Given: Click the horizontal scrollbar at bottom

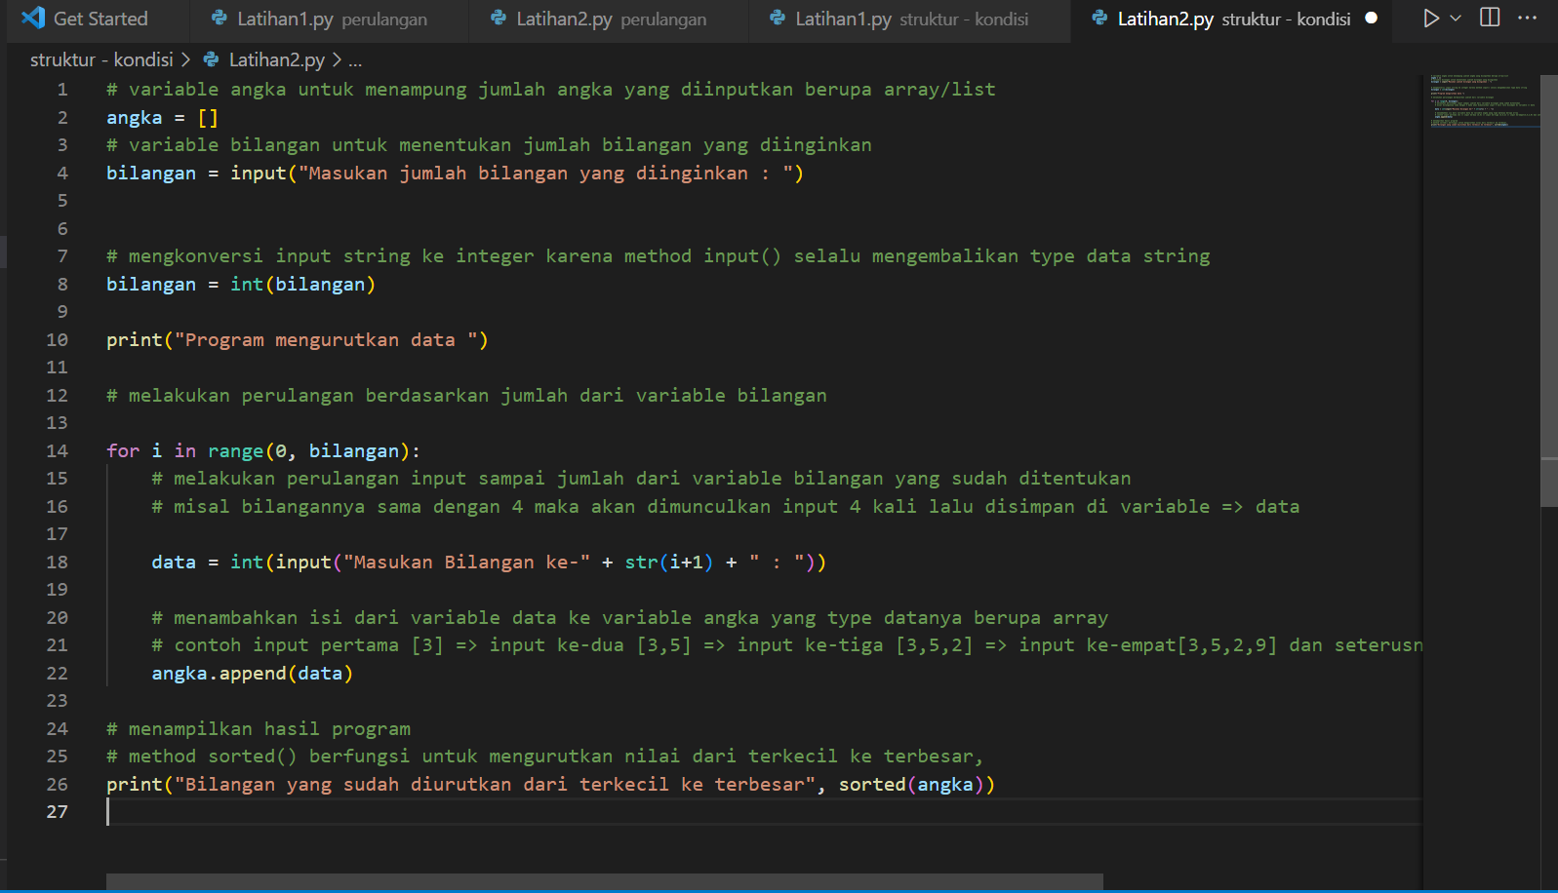Looking at the screenshot, I should (x=605, y=881).
